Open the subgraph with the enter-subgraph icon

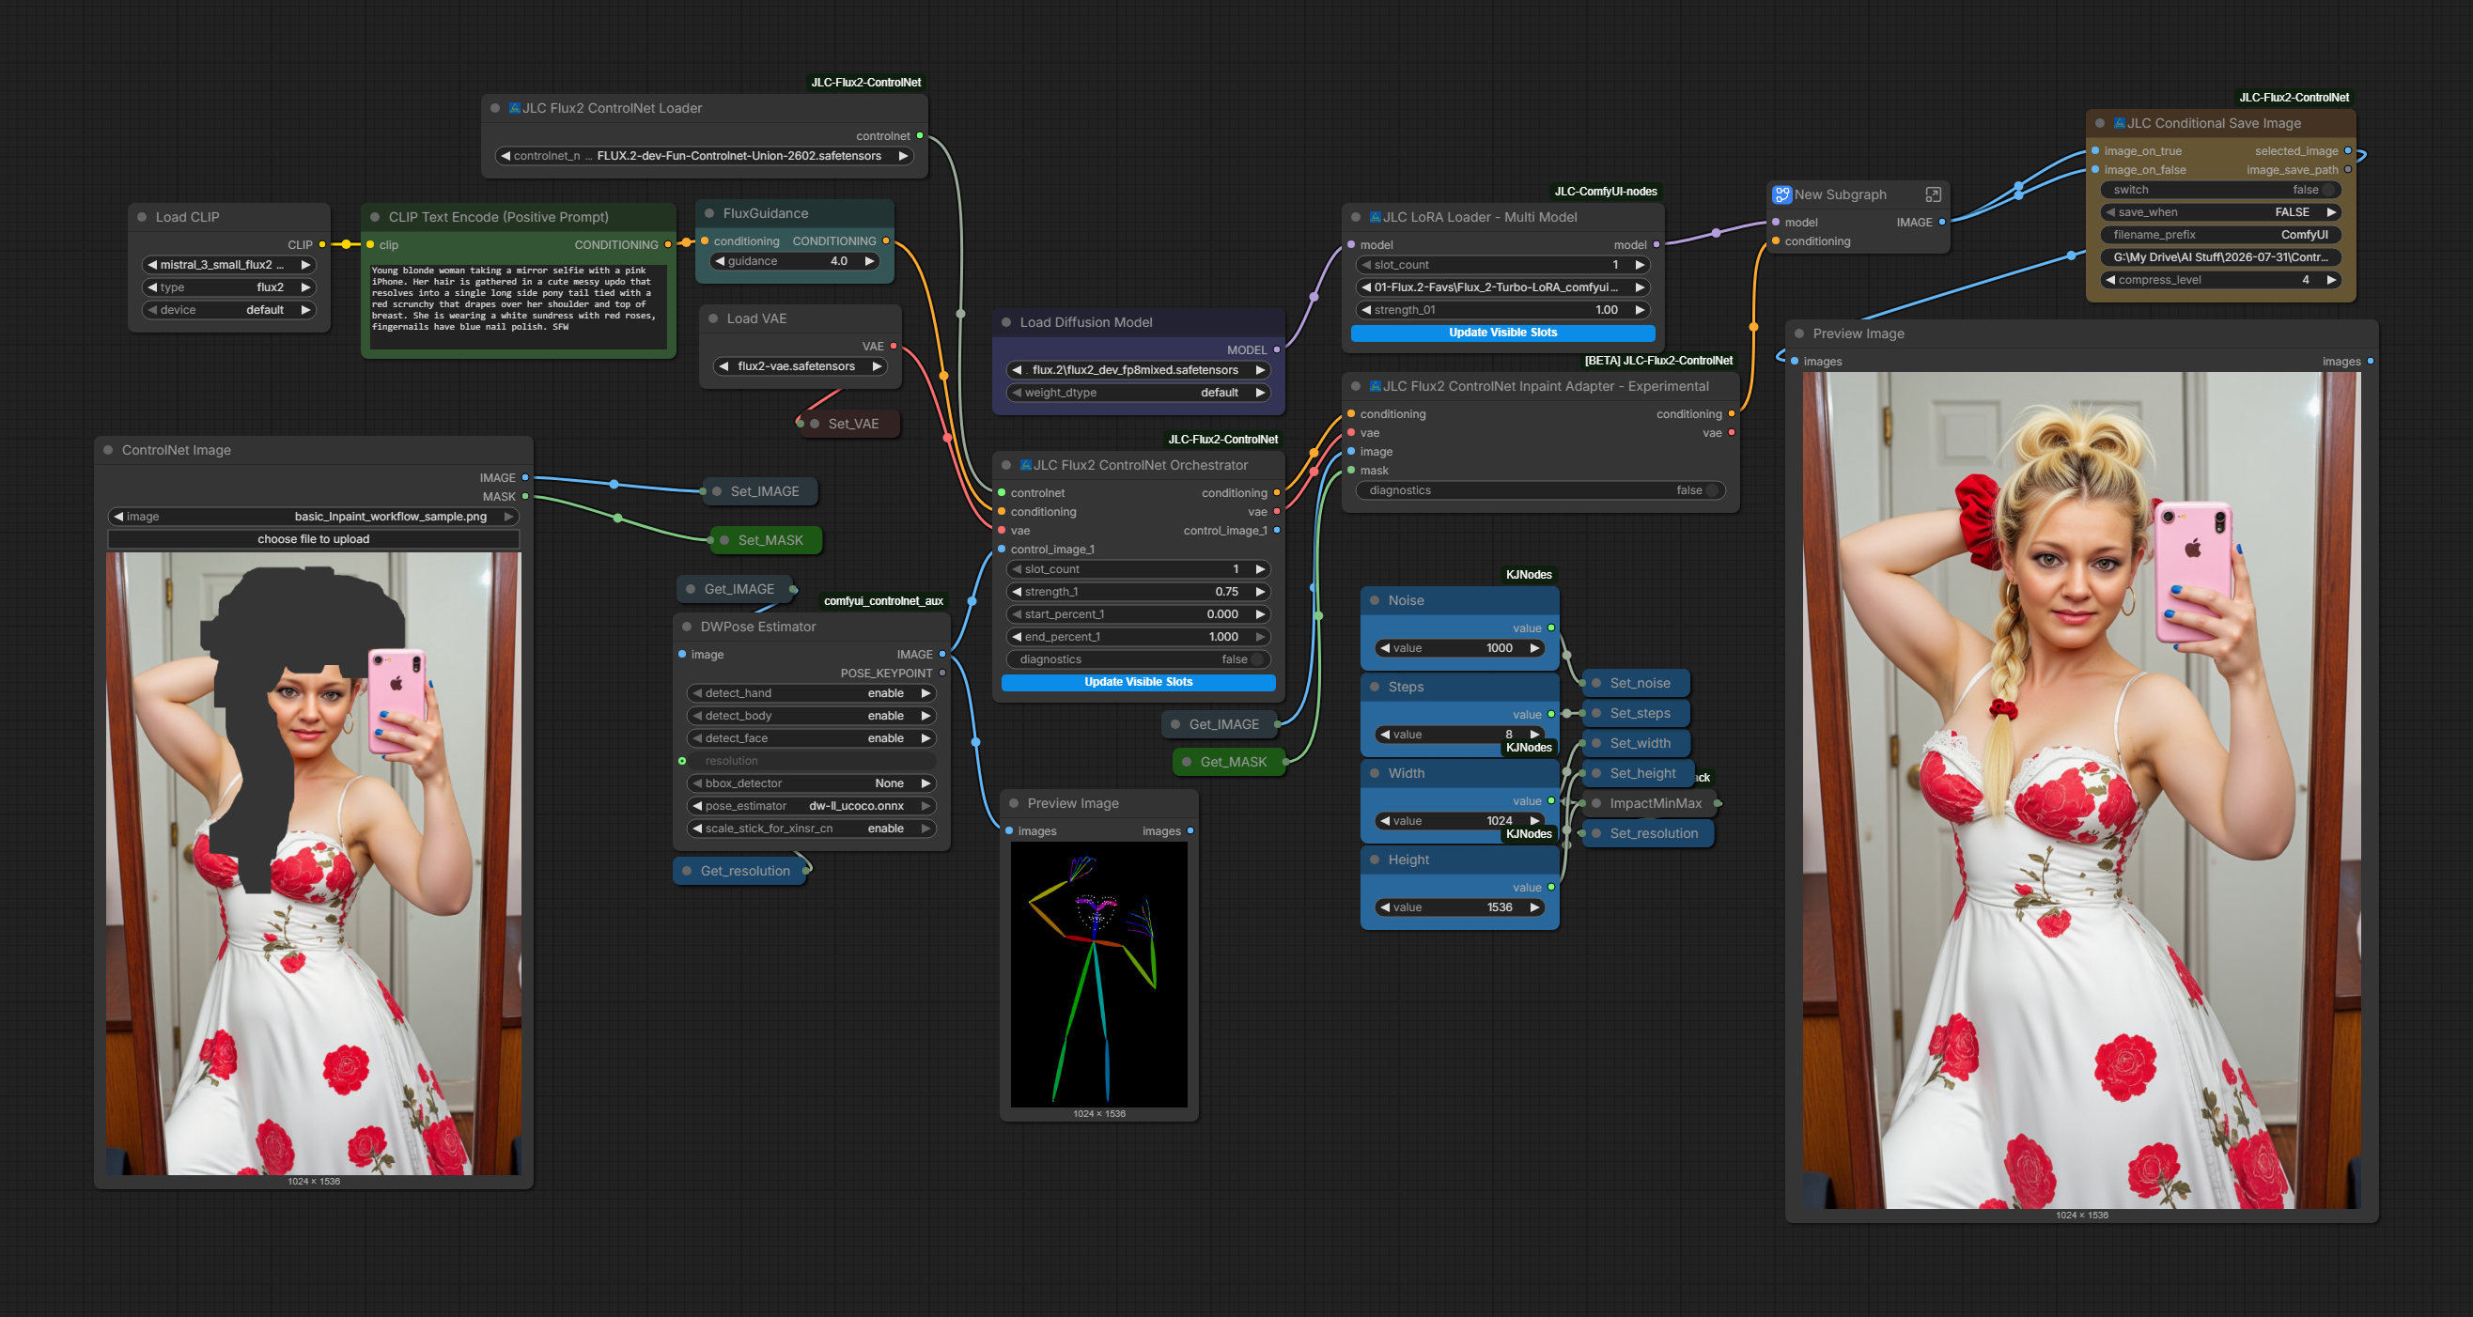(x=1933, y=194)
